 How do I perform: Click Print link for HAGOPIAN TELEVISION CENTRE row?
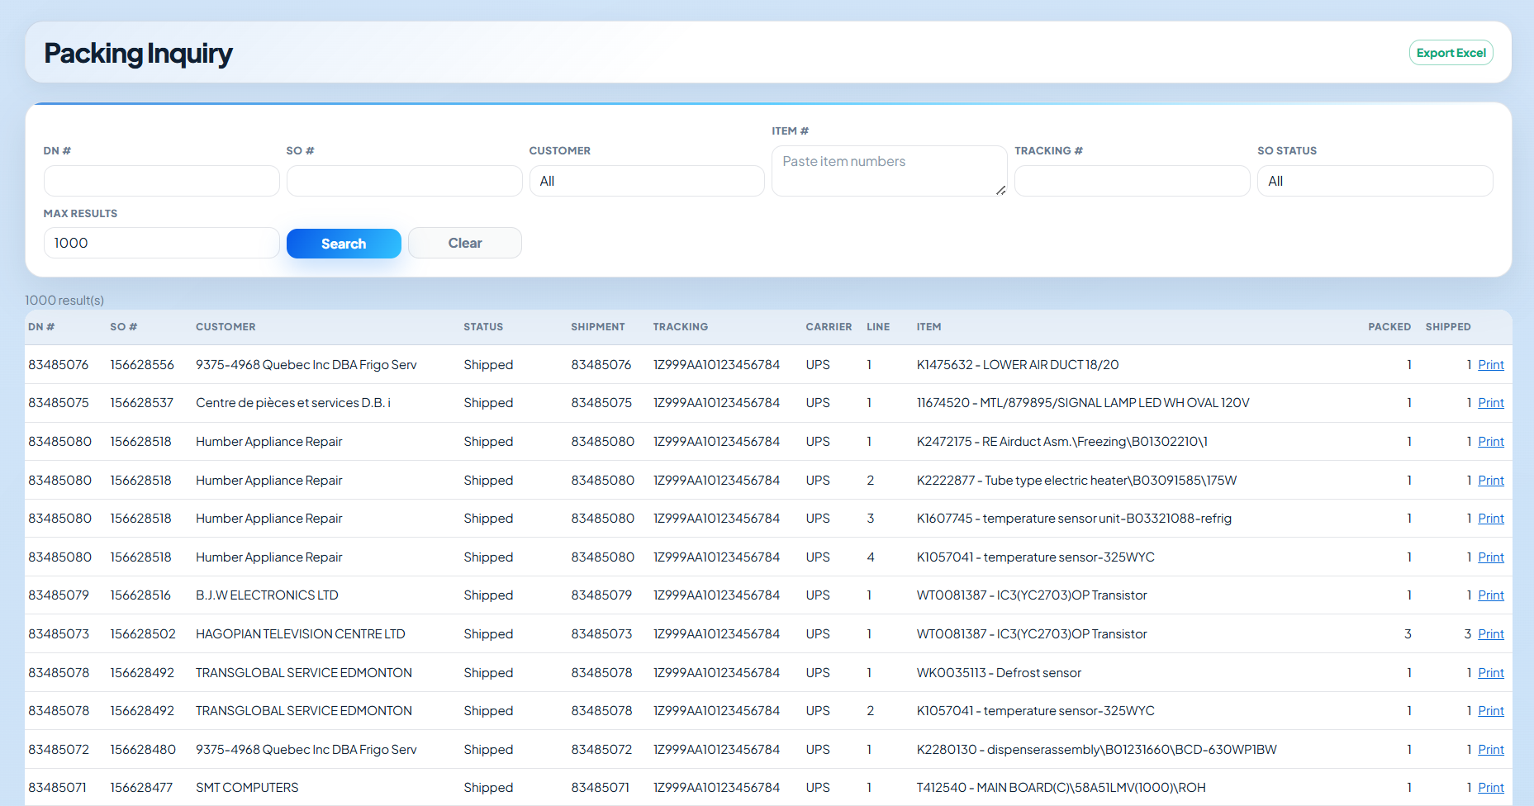tap(1490, 634)
